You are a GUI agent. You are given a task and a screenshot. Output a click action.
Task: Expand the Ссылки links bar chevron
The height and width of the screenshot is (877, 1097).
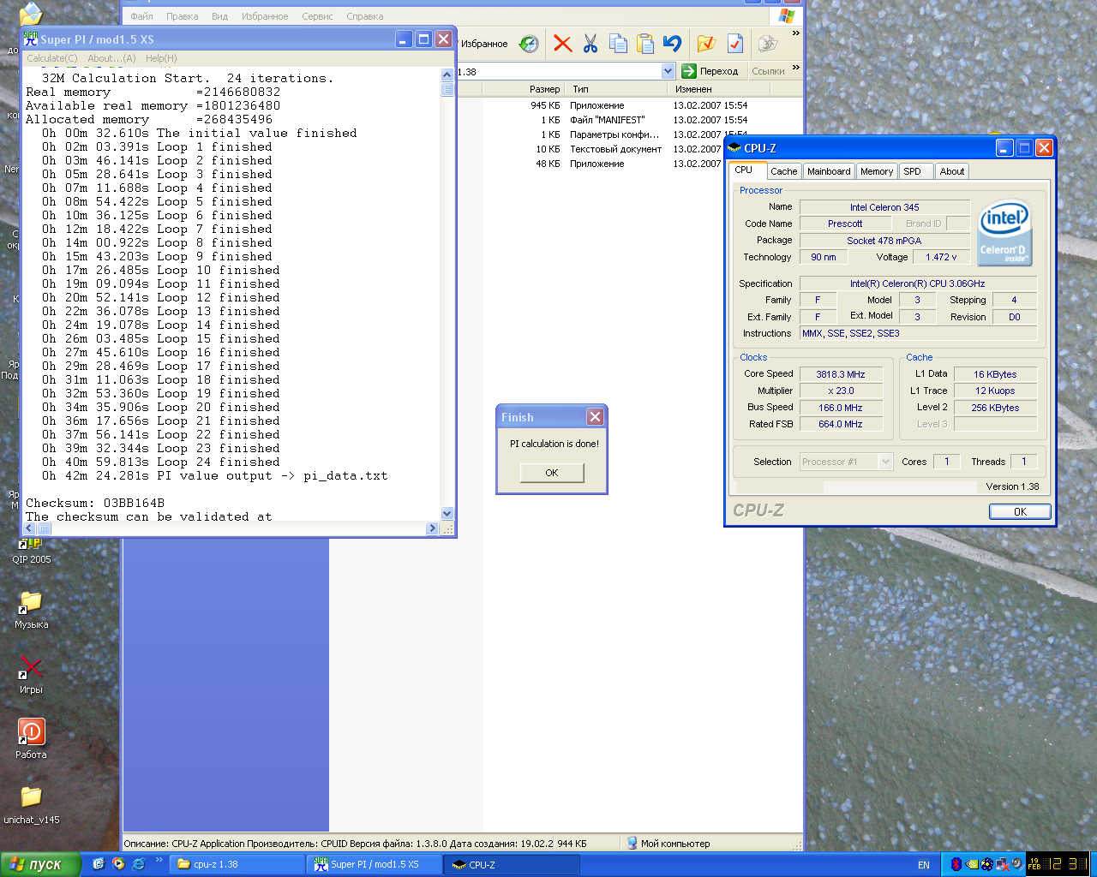point(795,68)
